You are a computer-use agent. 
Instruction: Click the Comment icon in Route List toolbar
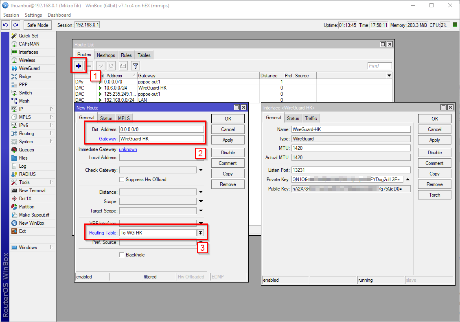point(123,66)
